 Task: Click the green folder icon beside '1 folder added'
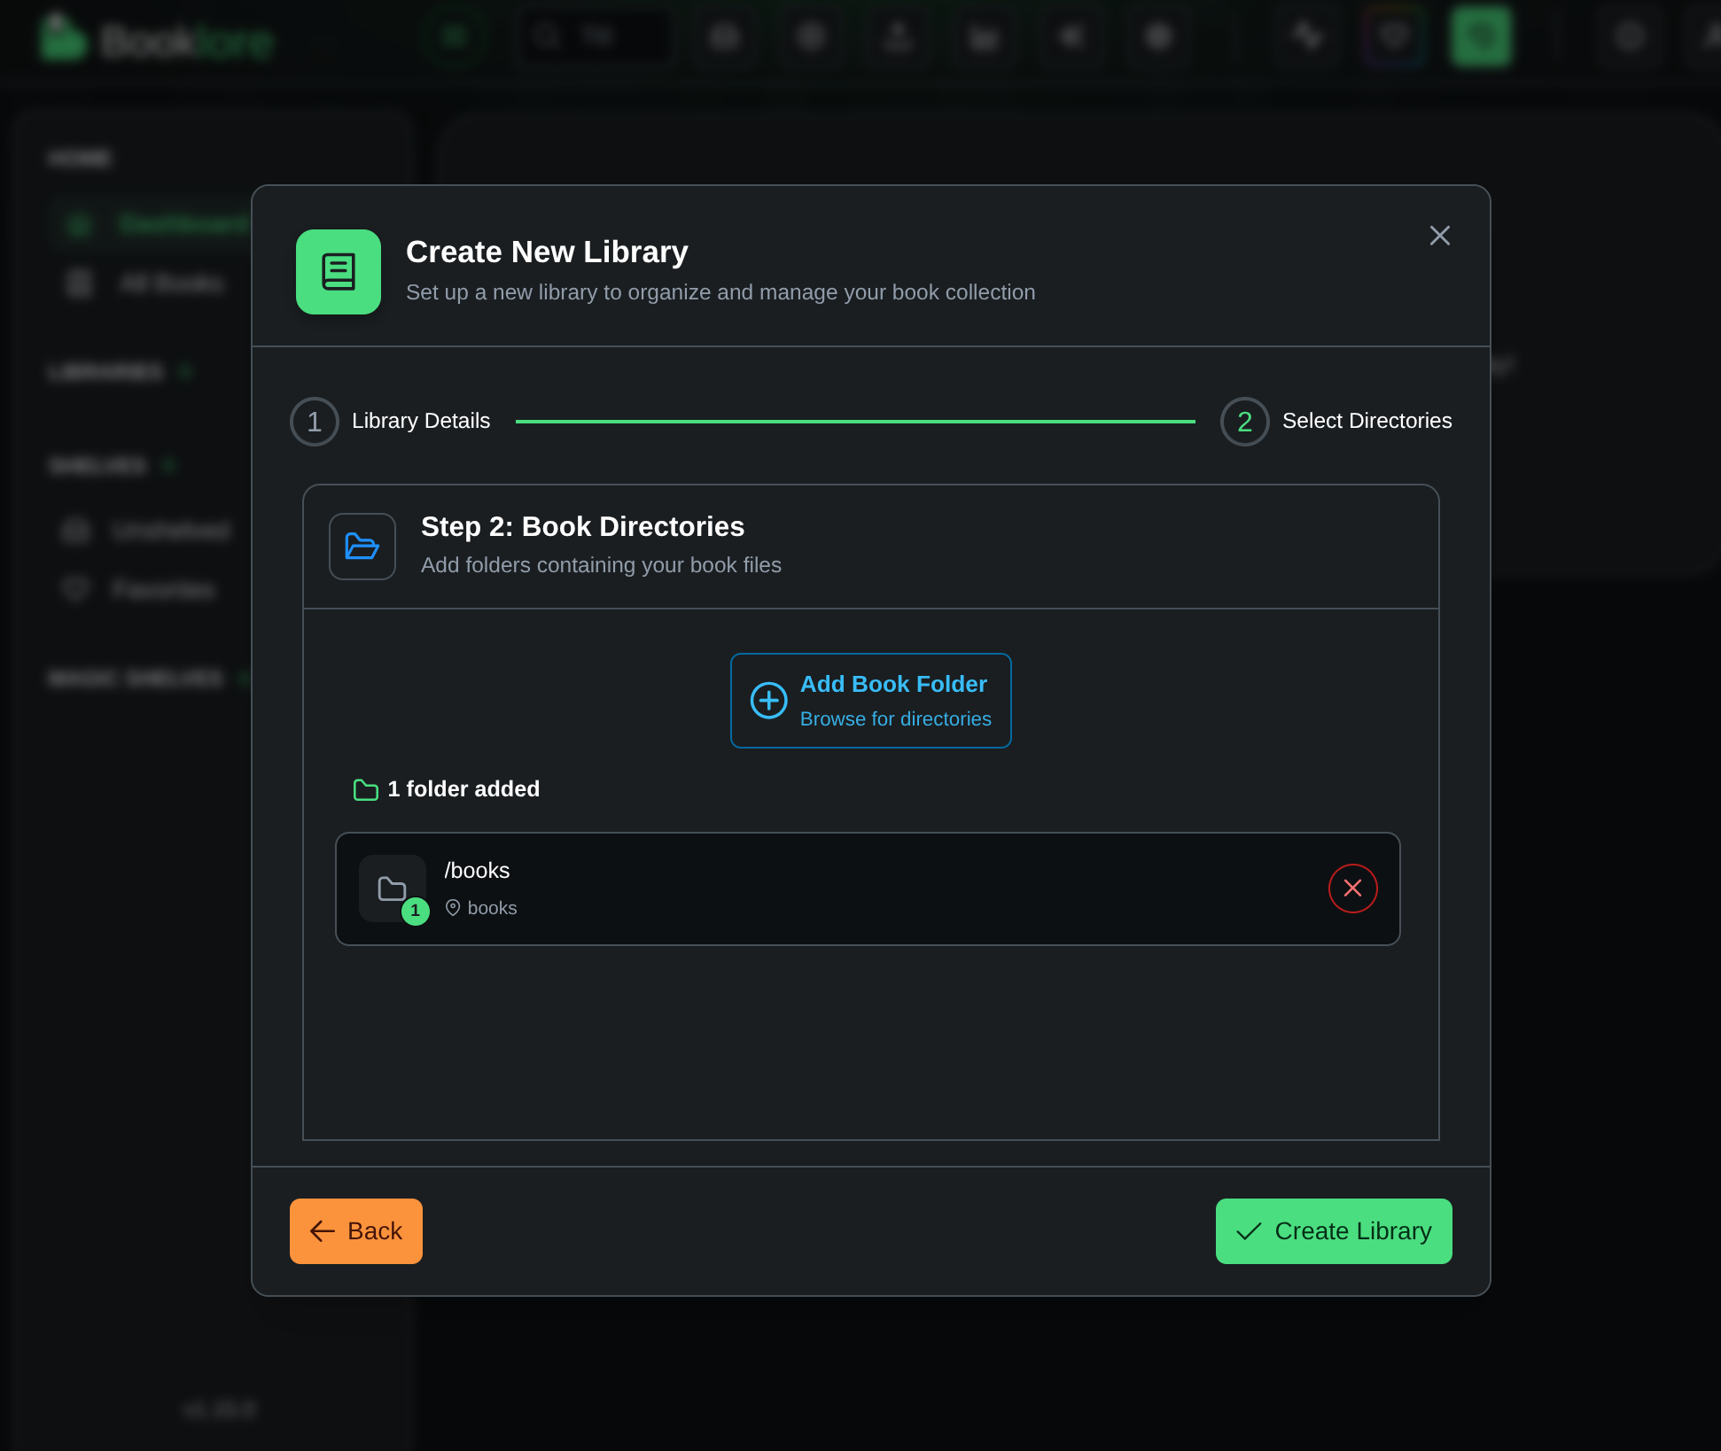(364, 789)
